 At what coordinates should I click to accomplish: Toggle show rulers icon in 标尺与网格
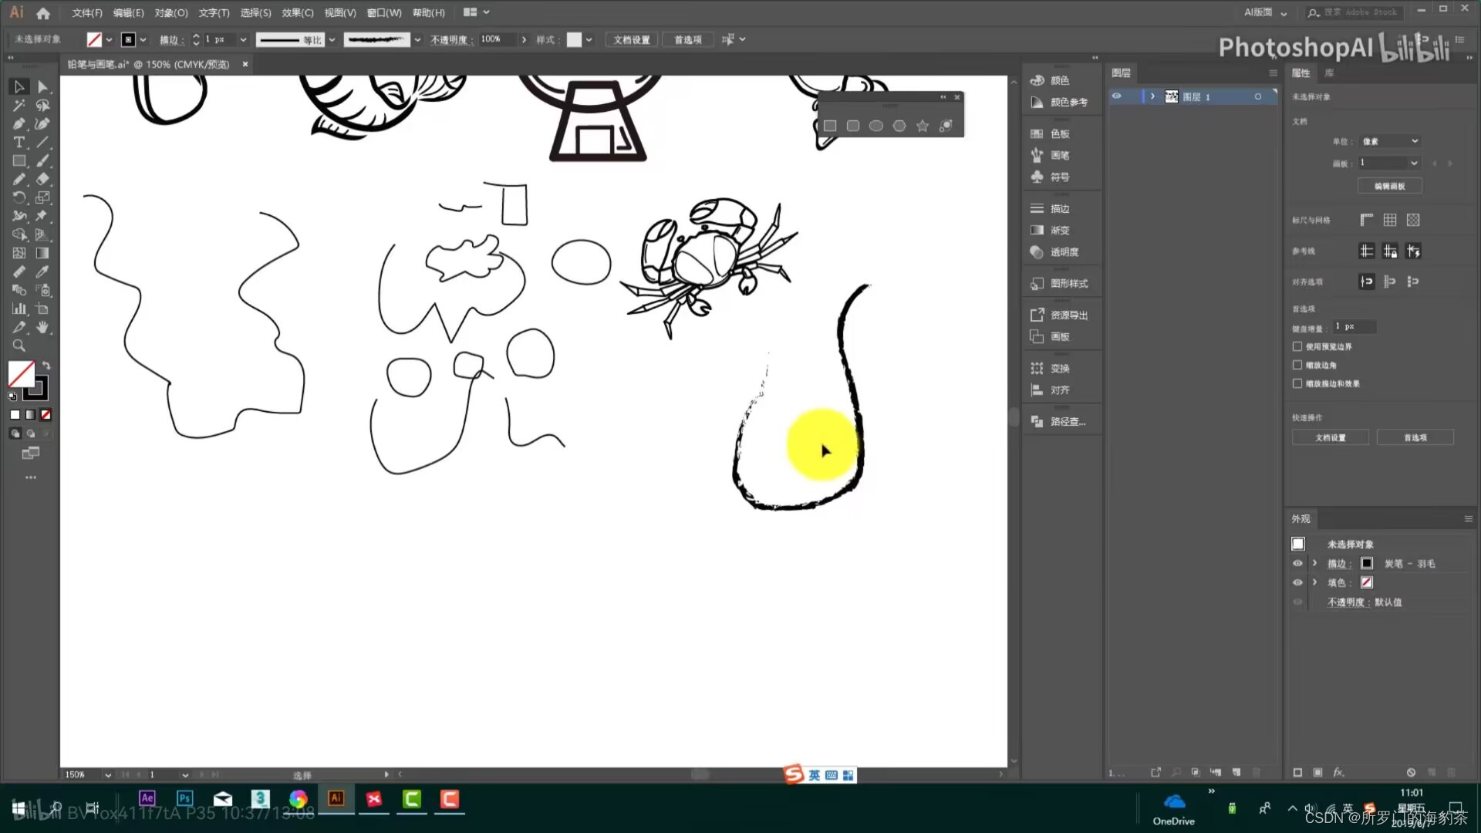point(1366,220)
